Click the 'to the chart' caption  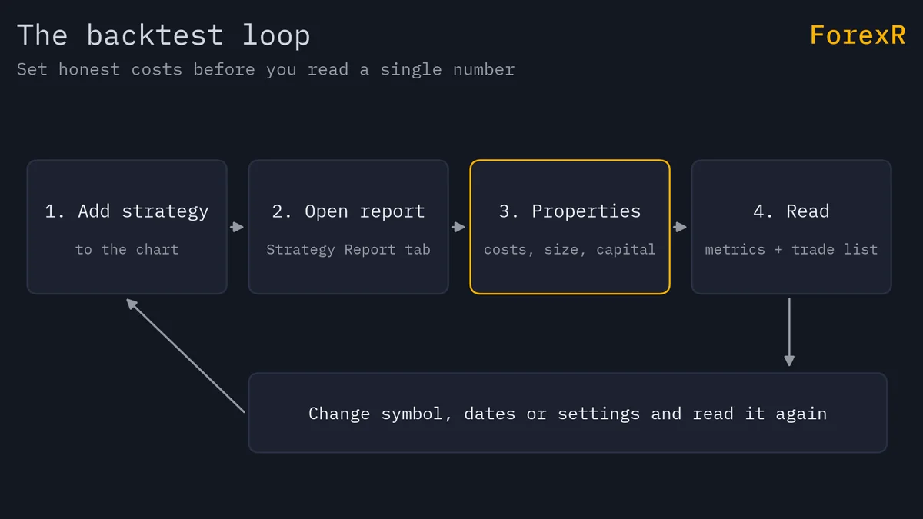coord(127,249)
